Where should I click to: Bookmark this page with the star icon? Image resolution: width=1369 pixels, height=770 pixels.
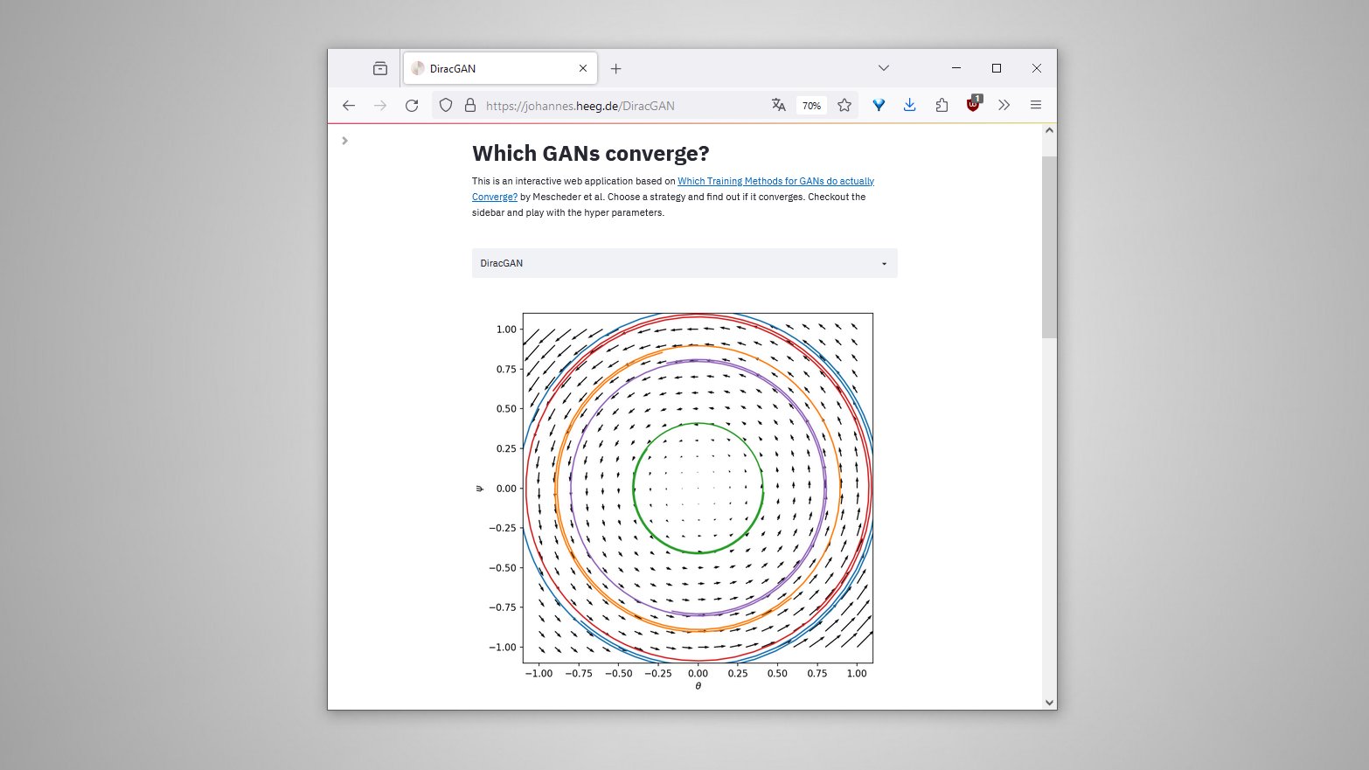pyautogui.click(x=844, y=106)
